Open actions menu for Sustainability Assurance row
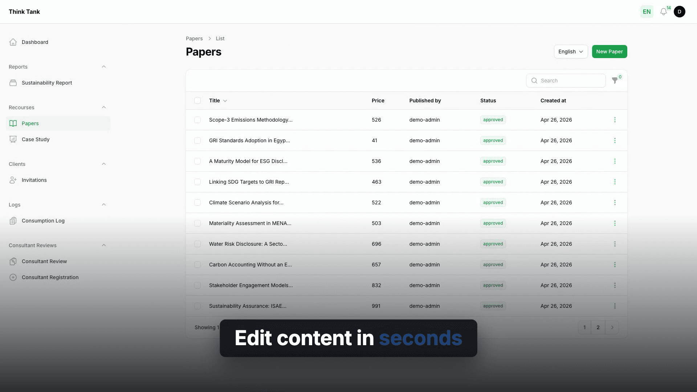The width and height of the screenshot is (697, 392). click(615, 306)
